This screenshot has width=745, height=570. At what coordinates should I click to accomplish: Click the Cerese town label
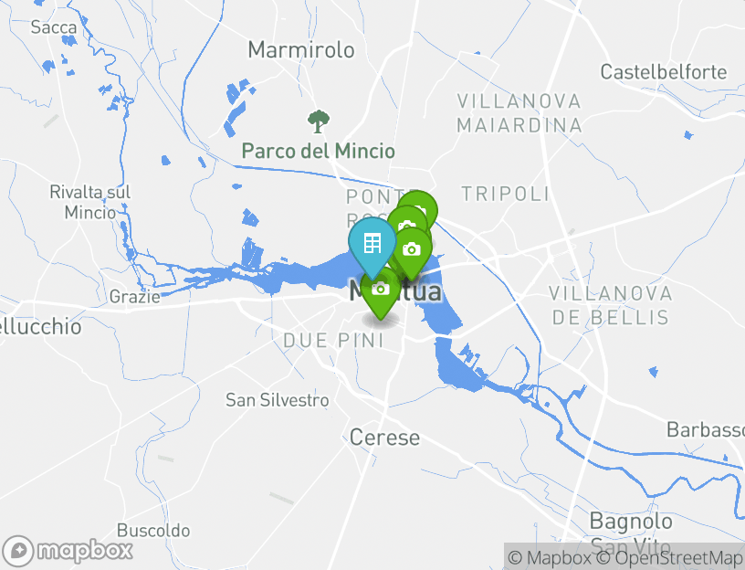pos(385,438)
